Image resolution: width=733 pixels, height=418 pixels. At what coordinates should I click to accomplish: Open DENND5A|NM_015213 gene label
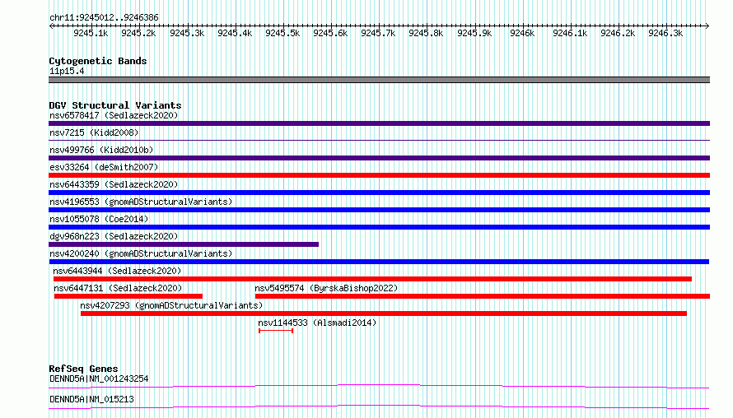[91, 399]
